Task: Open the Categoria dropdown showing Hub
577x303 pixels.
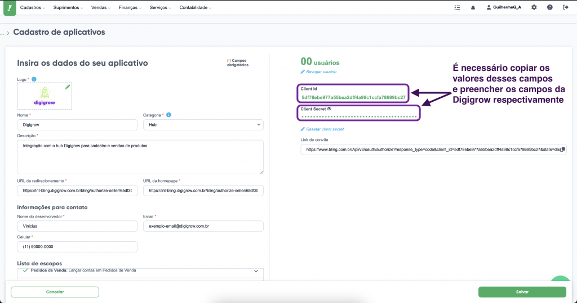Action: [x=203, y=125]
